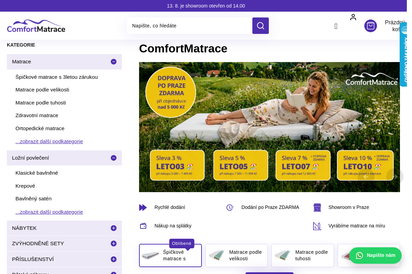The image size is (412, 274).
Task: Click Nákup na splátky text
Action: [x=173, y=226]
